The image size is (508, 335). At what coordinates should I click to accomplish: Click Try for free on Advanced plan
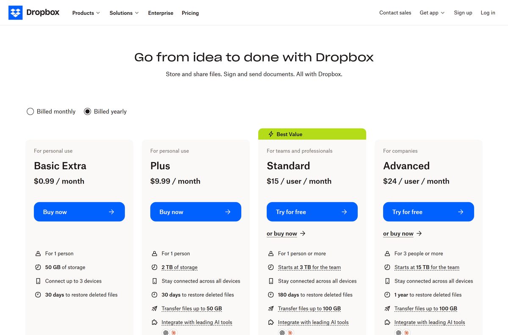pyautogui.click(x=428, y=212)
